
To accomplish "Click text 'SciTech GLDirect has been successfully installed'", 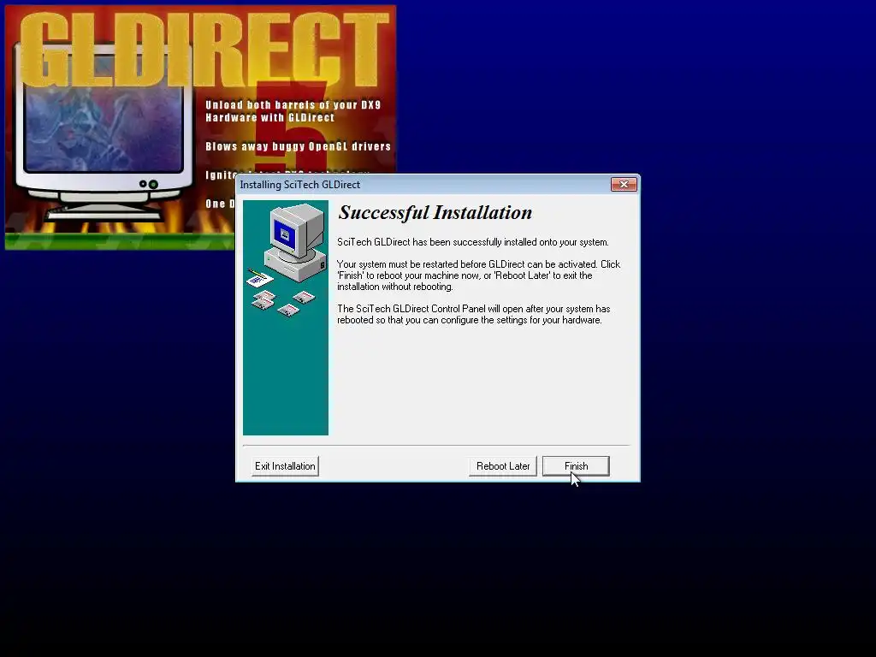I will 472,242.
